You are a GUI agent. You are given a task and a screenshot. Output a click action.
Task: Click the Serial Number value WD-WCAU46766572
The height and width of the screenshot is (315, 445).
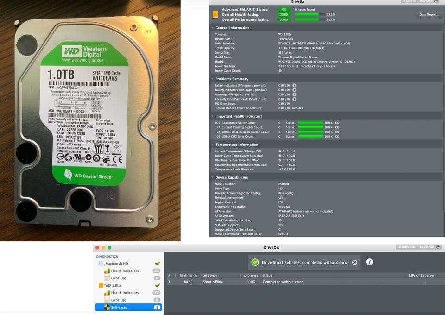click(x=292, y=44)
